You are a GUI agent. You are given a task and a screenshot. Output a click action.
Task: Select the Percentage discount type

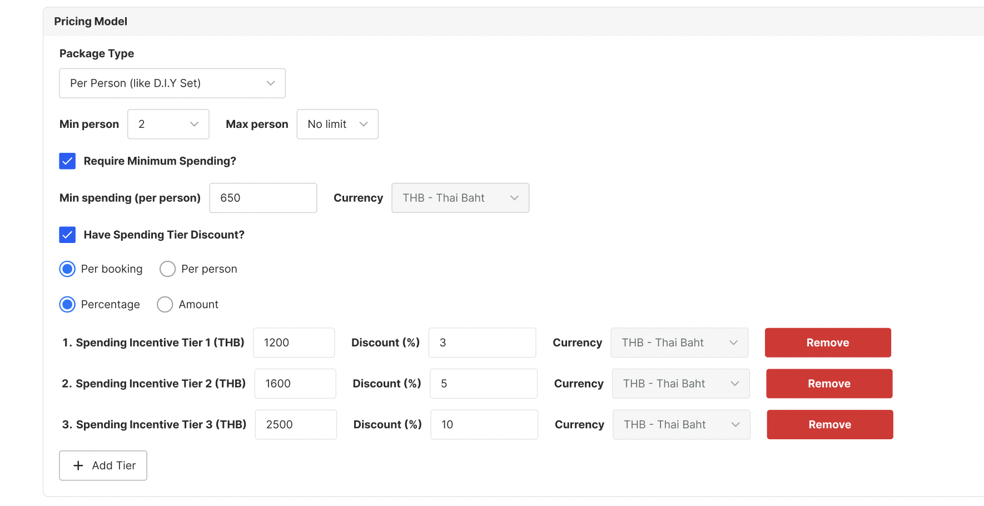[67, 305]
